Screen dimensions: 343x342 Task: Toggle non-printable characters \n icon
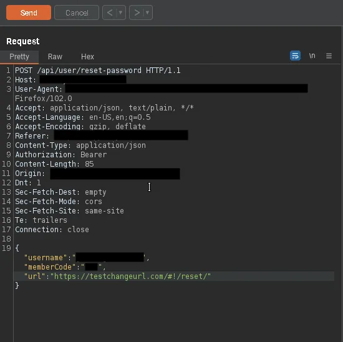click(x=312, y=56)
